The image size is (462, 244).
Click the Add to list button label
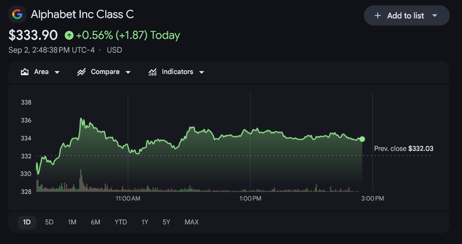click(406, 15)
